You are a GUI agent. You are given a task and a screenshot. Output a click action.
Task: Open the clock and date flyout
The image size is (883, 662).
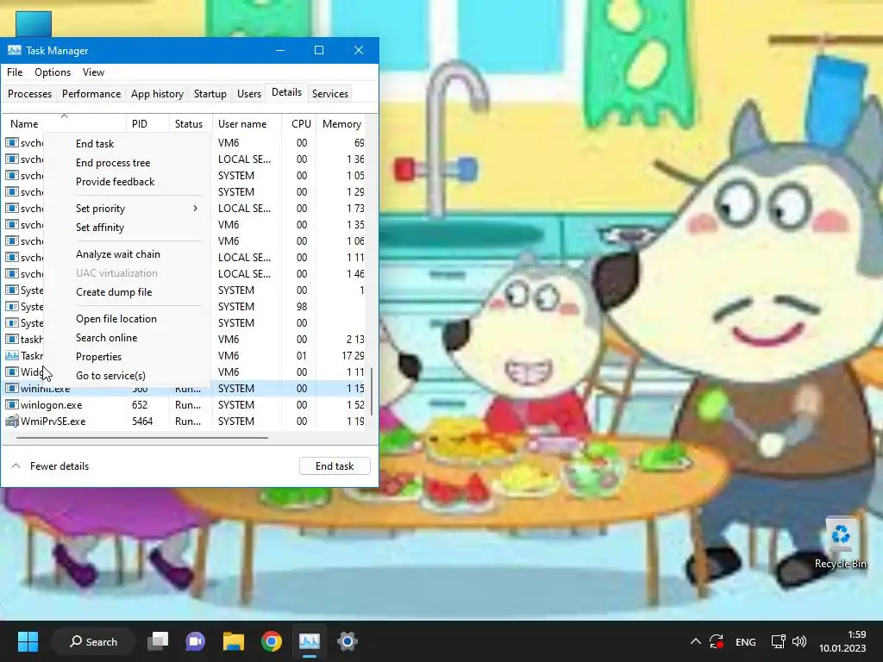842,641
